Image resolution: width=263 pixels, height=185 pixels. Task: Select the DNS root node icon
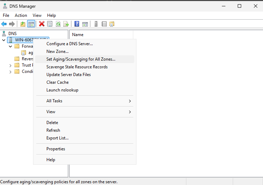coord(4,34)
